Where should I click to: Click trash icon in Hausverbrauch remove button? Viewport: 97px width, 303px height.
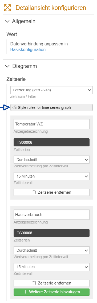34,283
